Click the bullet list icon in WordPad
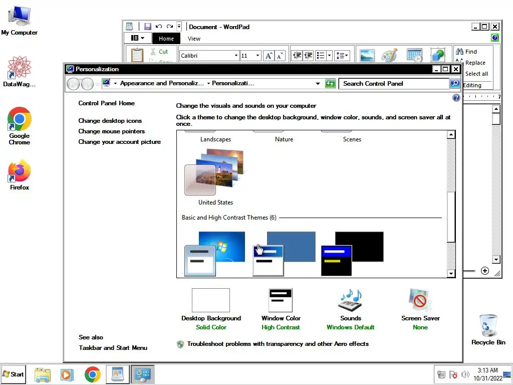The height and width of the screenshot is (385, 513). click(321, 55)
